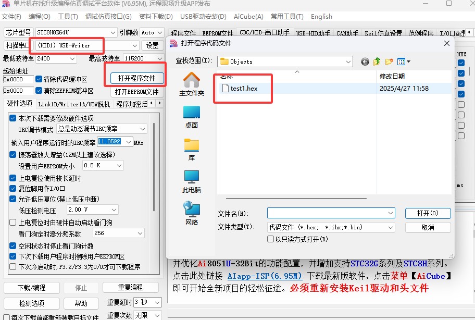Click the 取消 button in dialog

click(428, 227)
